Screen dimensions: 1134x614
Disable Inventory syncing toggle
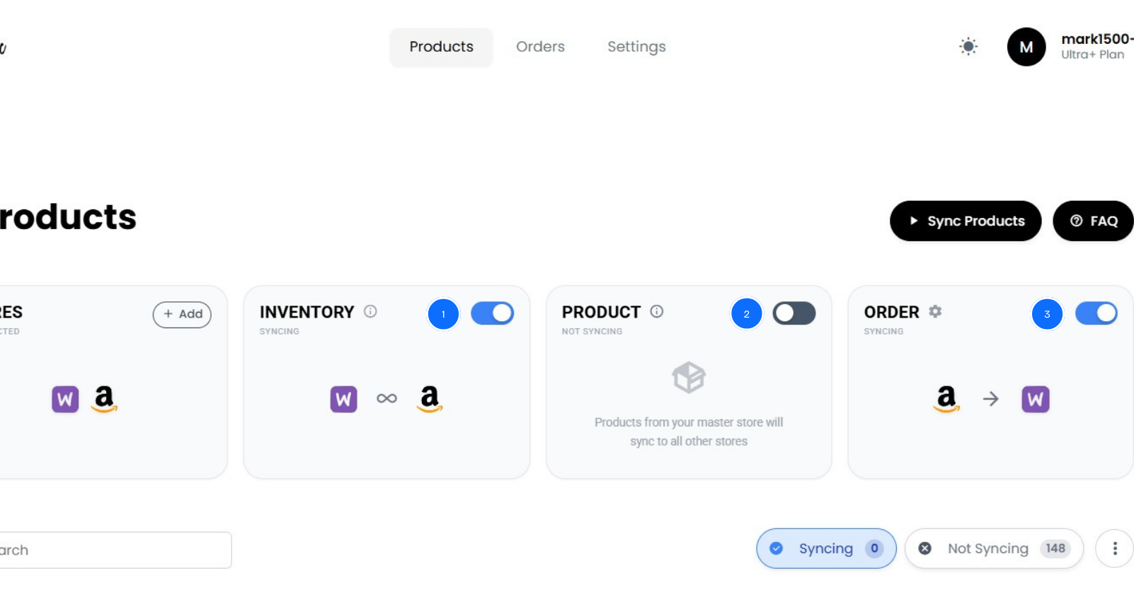pos(492,313)
